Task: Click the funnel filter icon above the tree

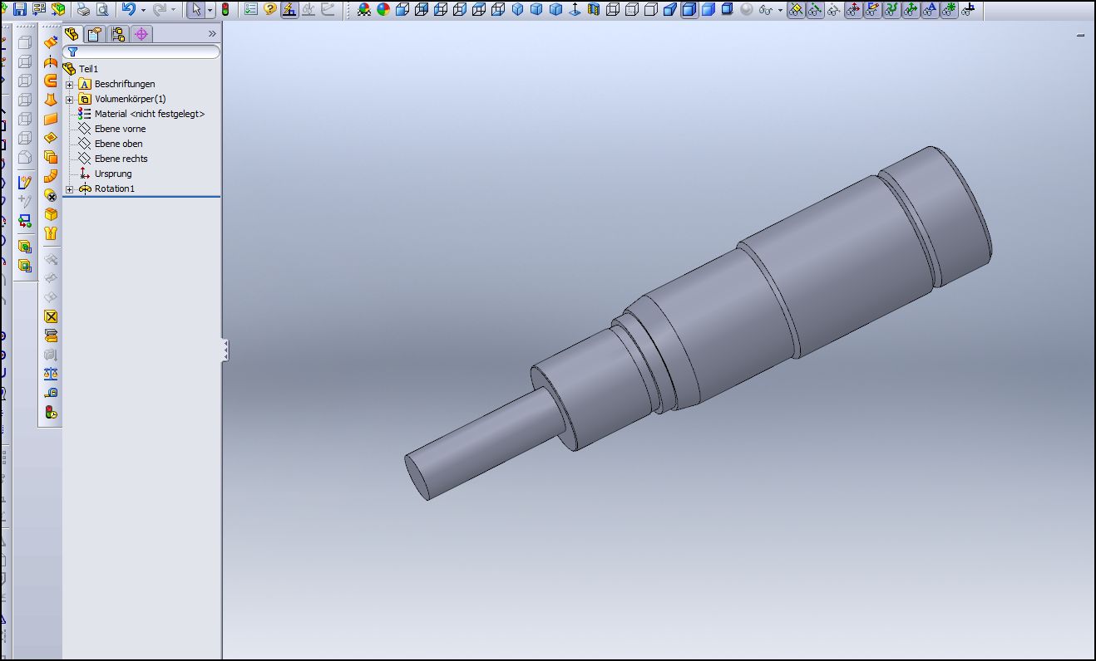Action: (x=72, y=51)
